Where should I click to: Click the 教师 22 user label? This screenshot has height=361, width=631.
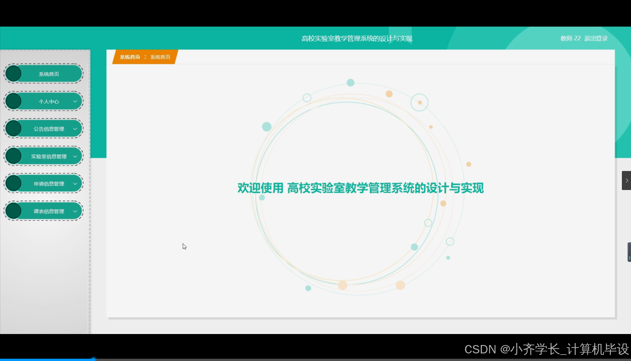tap(570, 38)
